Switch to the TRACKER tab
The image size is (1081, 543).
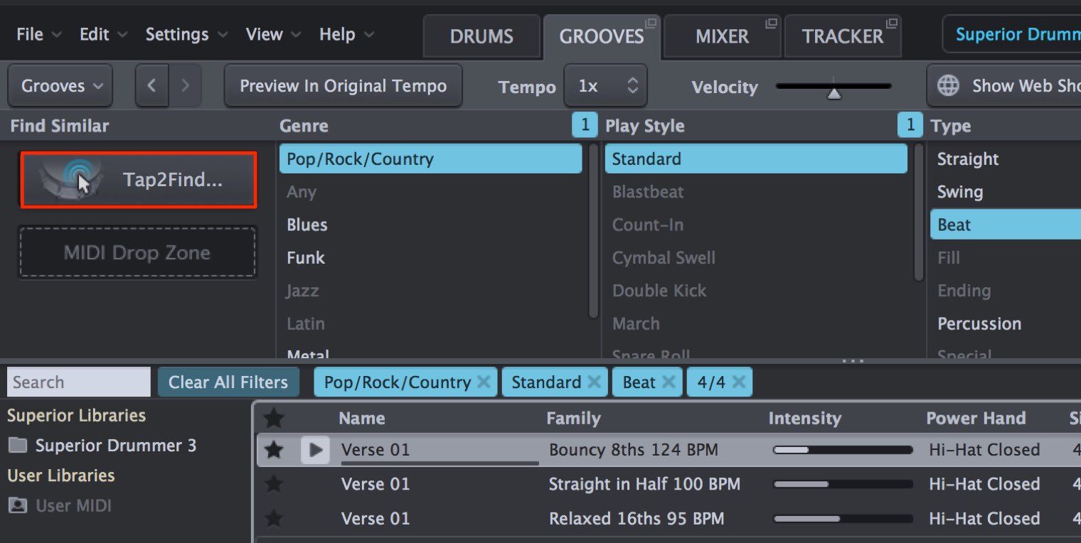(843, 36)
